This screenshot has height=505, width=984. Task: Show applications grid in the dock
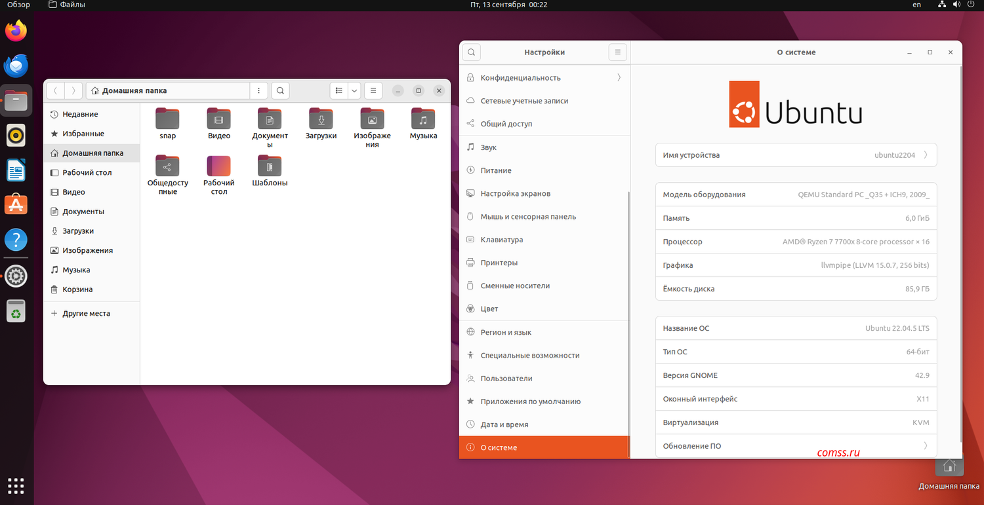click(16, 485)
